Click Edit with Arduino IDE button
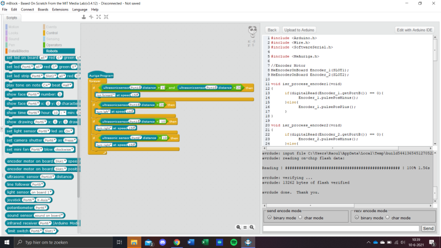Image resolution: width=441 pixels, height=248 pixels. click(x=416, y=30)
